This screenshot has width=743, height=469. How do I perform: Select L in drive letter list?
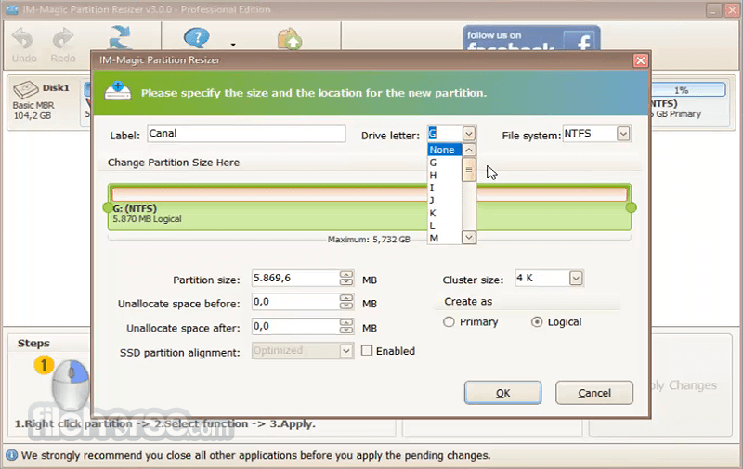point(445,226)
